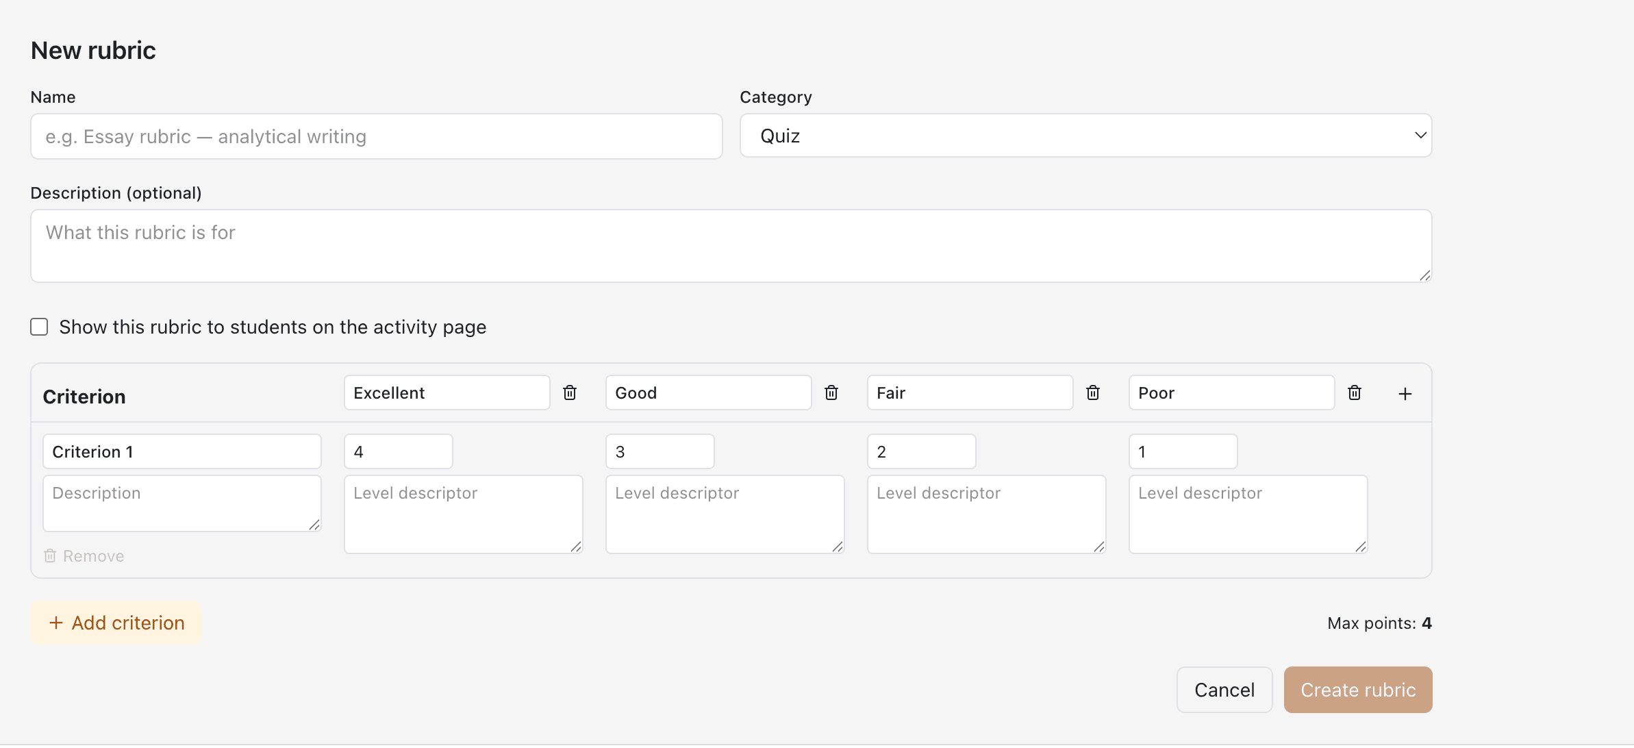Delete the Fair level column
The image size is (1634, 748).
coord(1093,392)
